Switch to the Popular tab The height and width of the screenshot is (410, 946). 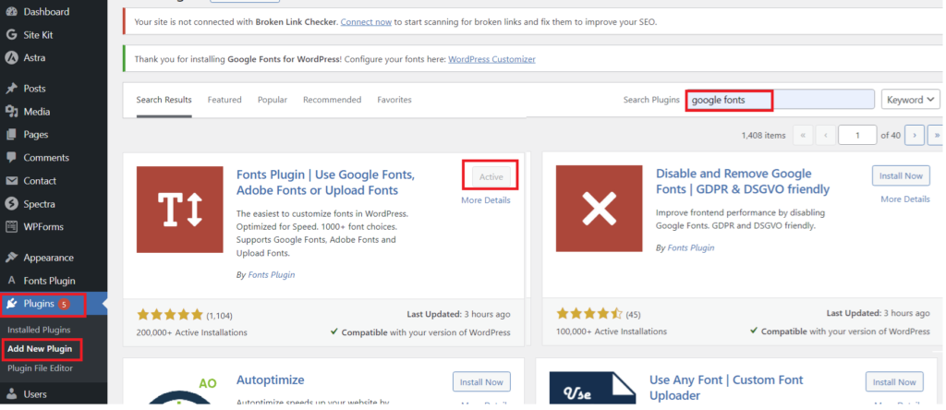(273, 100)
